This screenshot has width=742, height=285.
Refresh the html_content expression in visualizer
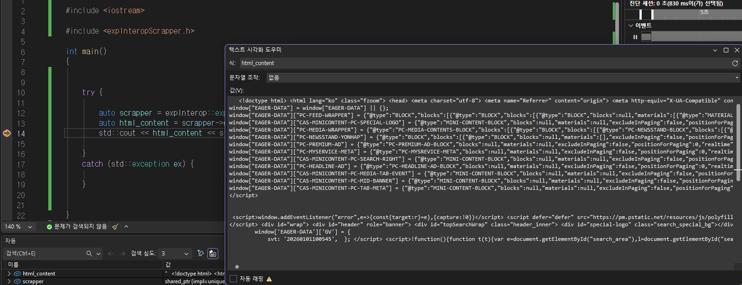point(735,63)
